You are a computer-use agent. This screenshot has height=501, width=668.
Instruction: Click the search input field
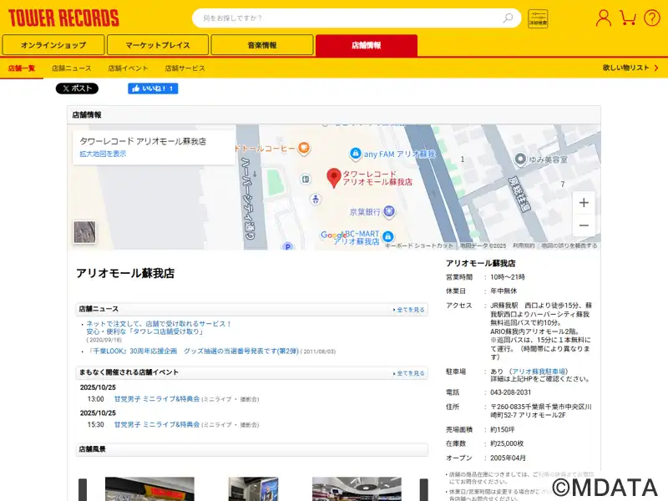tap(351, 18)
